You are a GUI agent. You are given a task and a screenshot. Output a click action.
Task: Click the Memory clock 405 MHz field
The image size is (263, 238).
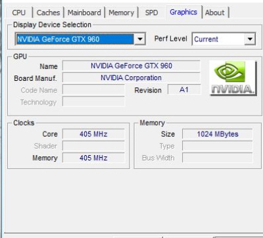coord(93,158)
